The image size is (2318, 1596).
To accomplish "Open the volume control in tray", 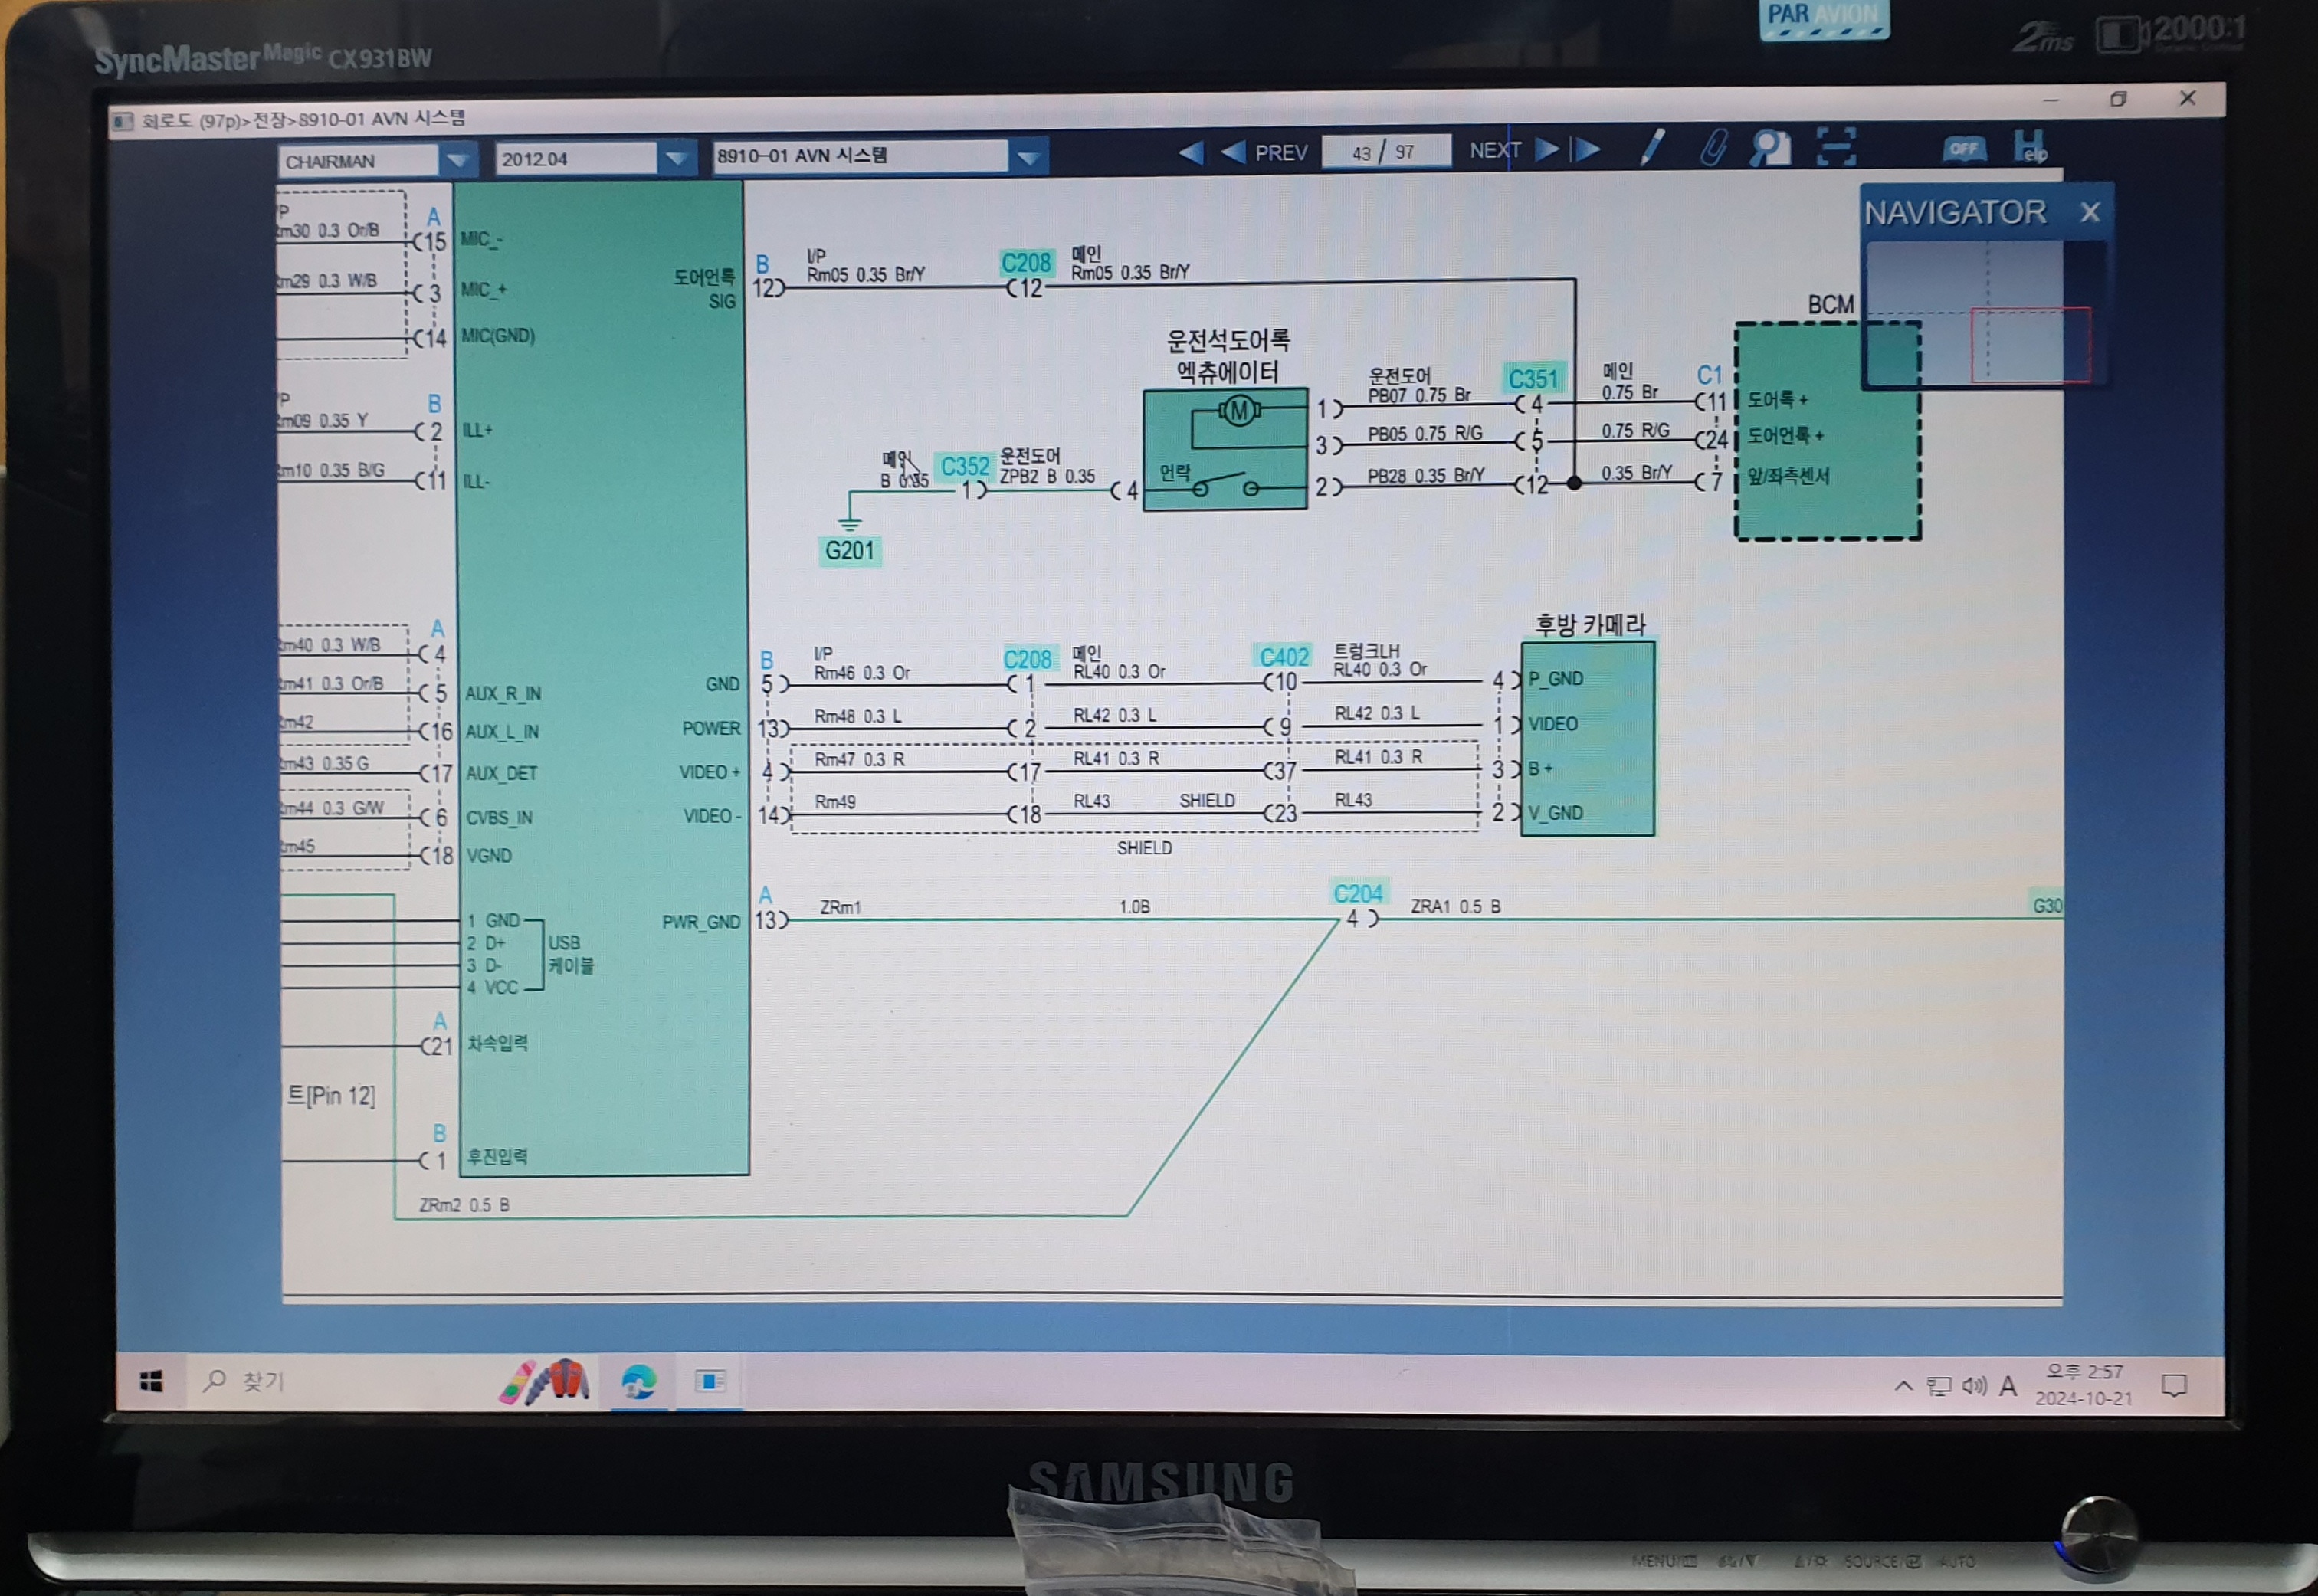I will (1973, 1386).
